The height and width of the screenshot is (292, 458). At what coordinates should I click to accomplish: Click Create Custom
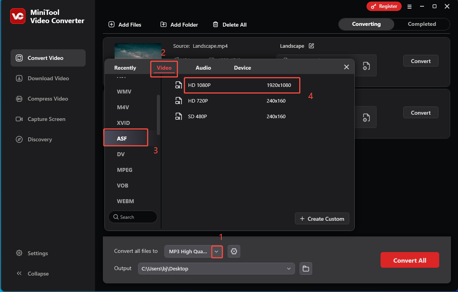click(x=322, y=218)
